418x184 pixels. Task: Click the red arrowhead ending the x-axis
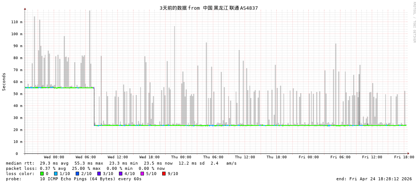tap(408, 153)
